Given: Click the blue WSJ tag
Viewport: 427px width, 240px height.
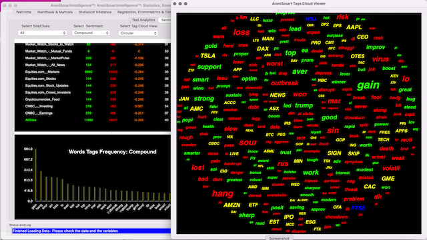Looking at the screenshot, I should coord(311,19).
